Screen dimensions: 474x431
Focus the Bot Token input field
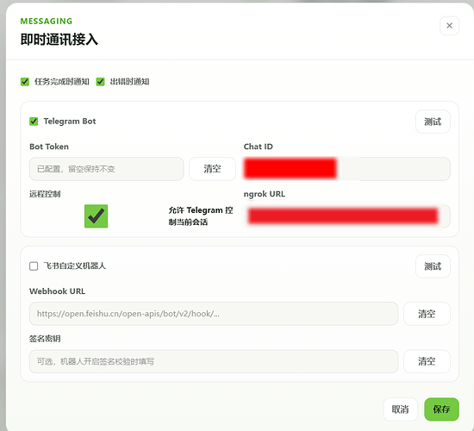[106, 169]
